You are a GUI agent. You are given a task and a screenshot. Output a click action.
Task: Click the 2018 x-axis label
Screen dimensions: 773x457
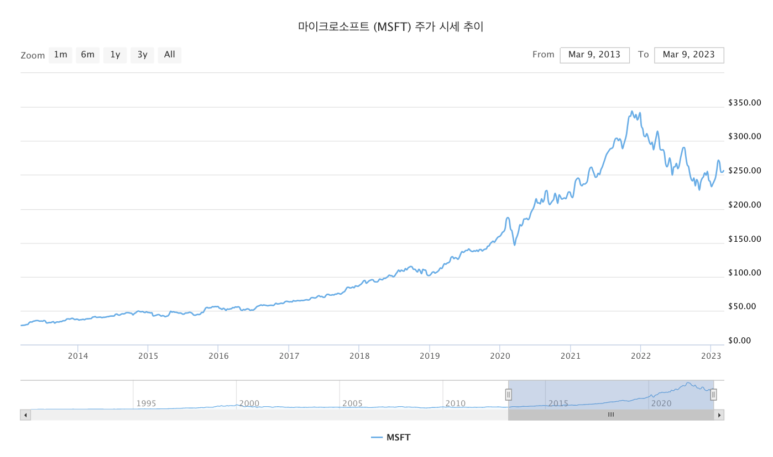click(359, 356)
